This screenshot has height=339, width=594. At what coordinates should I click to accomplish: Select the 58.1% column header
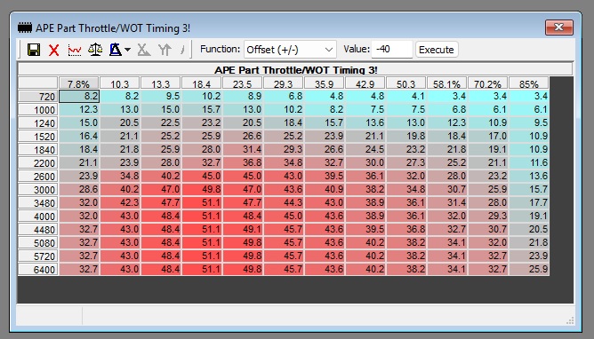pos(447,83)
